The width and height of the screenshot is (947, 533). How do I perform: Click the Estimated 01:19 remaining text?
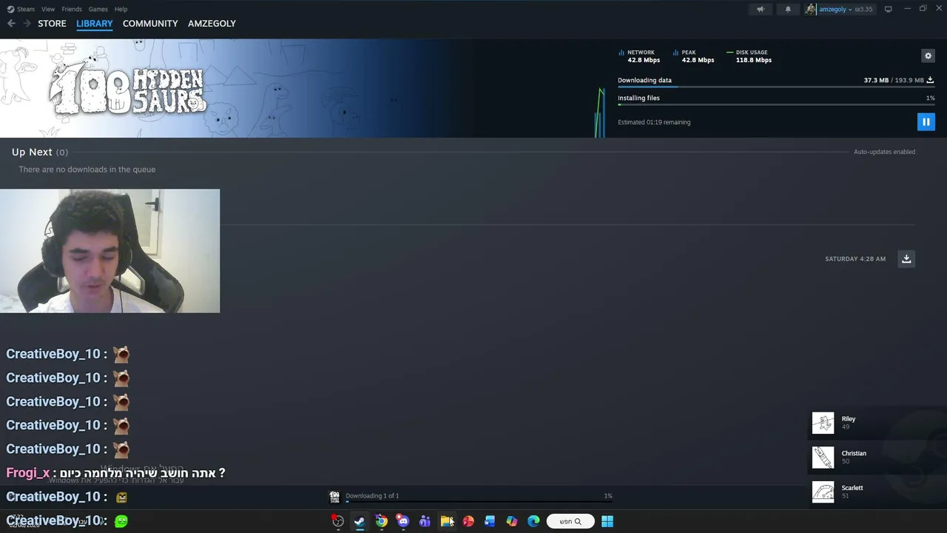[x=654, y=122]
